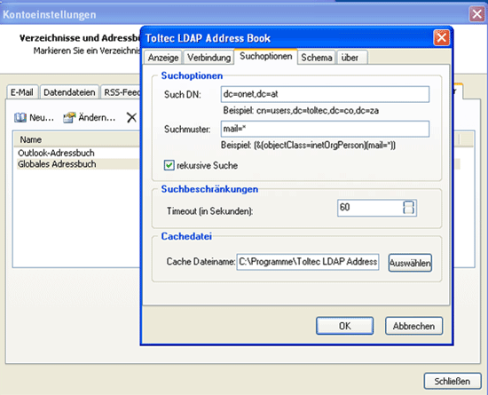Switch to the Verbindung tab
Screen dimensions: 488x395
click(x=209, y=58)
